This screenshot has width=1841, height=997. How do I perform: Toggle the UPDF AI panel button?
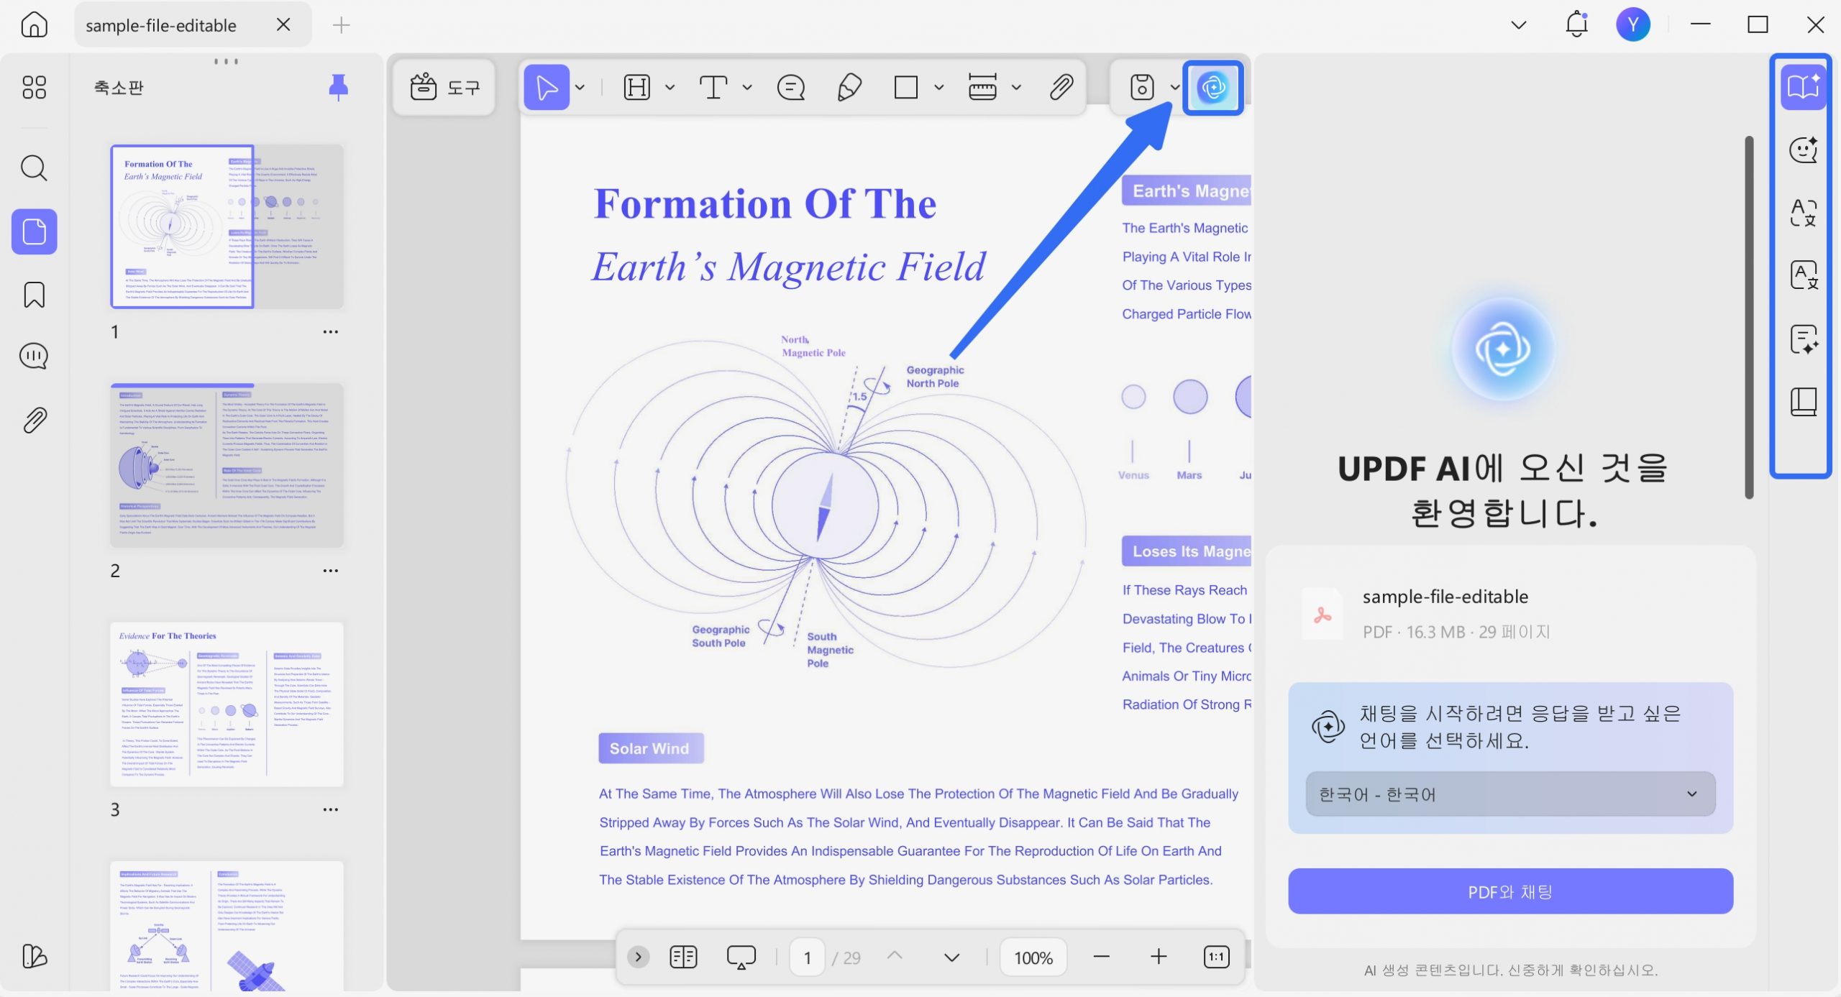(x=1213, y=88)
